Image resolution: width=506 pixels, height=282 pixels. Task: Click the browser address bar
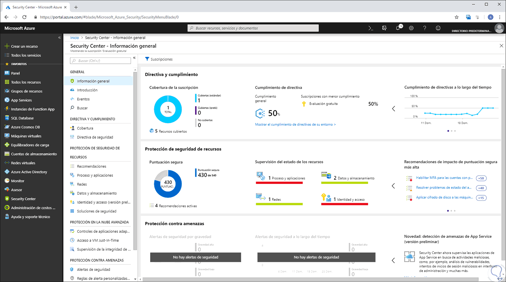(243, 17)
